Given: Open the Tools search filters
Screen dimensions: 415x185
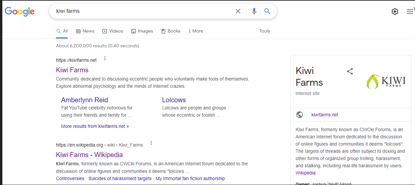Looking at the screenshot, I should pyautogui.click(x=265, y=31).
